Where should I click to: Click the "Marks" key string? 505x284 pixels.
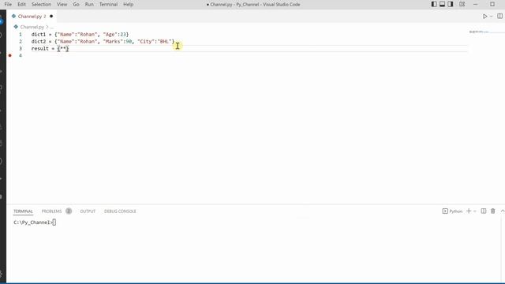tap(114, 42)
